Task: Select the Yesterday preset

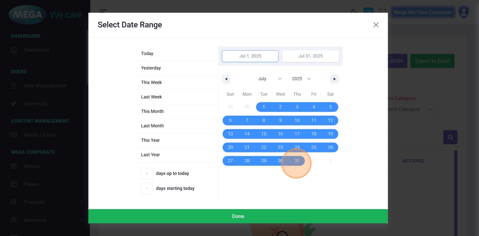Action: [x=151, y=68]
